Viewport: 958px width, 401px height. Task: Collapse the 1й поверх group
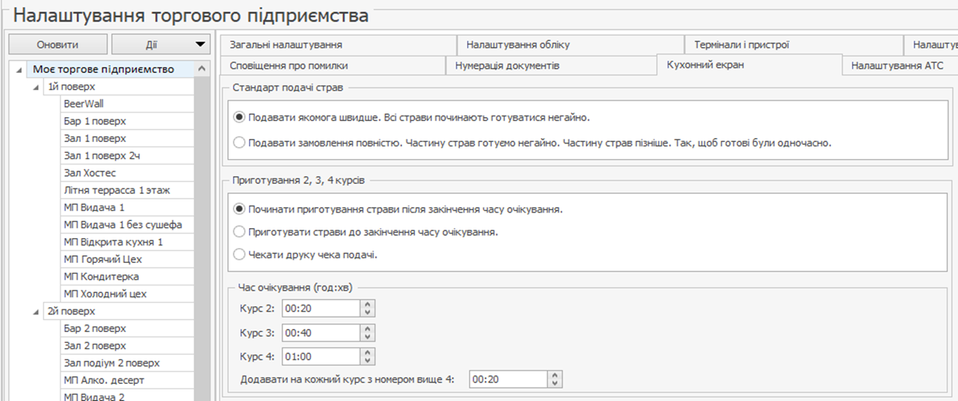point(36,87)
